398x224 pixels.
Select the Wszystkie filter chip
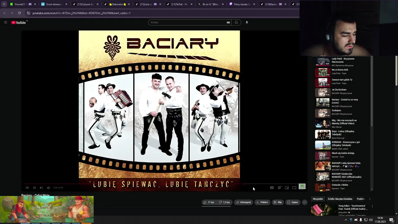click(x=318, y=199)
